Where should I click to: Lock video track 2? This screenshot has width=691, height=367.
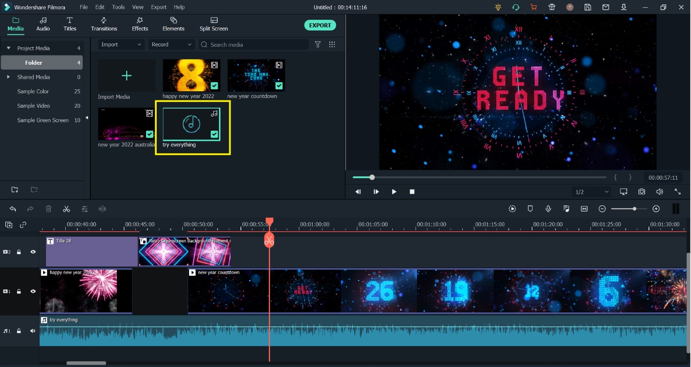click(x=19, y=252)
